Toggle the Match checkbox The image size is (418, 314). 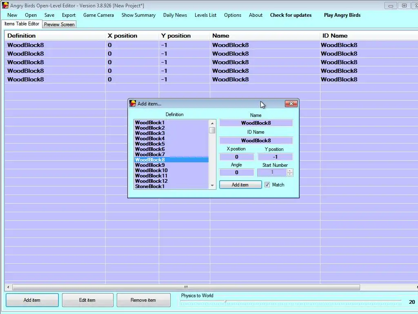click(267, 184)
